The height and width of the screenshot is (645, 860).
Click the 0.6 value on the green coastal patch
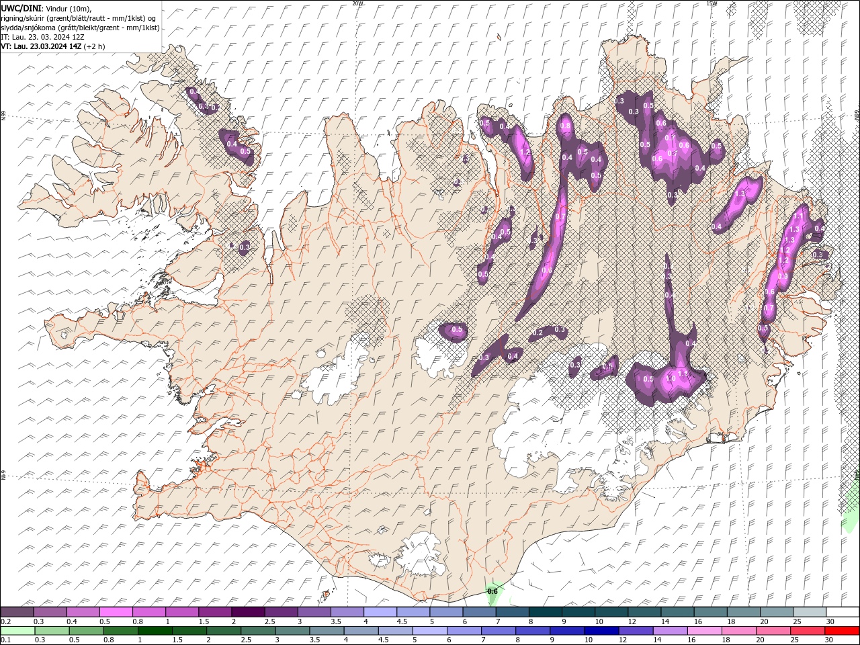coord(492,591)
